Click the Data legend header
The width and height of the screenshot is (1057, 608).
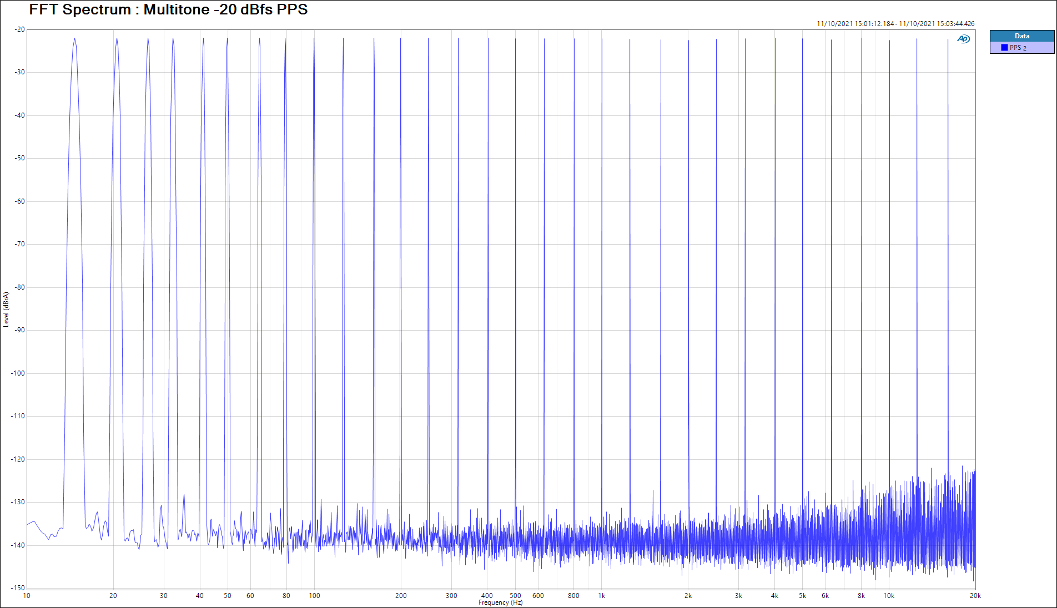(x=1021, y=36)
